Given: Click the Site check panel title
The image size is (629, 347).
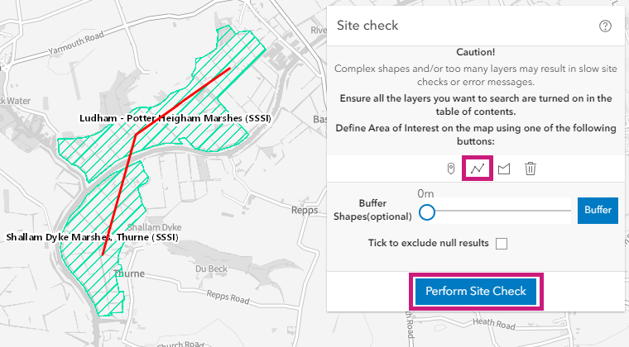Looking at the screenshot, I should [x=367, y=26].
